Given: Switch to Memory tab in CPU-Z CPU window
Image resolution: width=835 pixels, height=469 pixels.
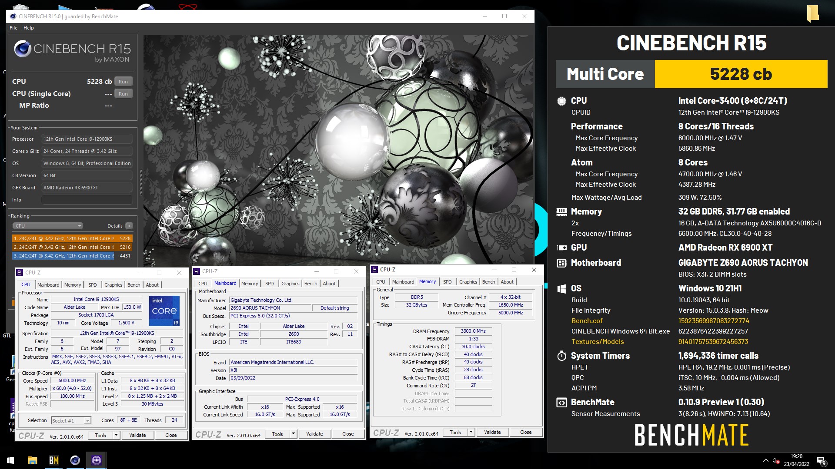Looking at the screenshot, I should [73, 285].
